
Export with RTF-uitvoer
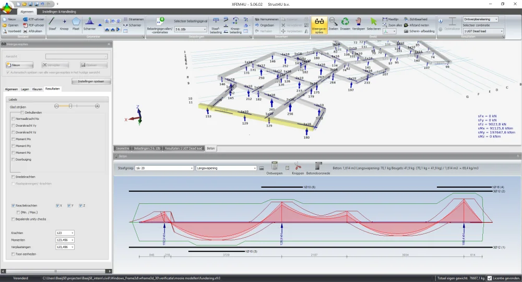tap(33, 19)
